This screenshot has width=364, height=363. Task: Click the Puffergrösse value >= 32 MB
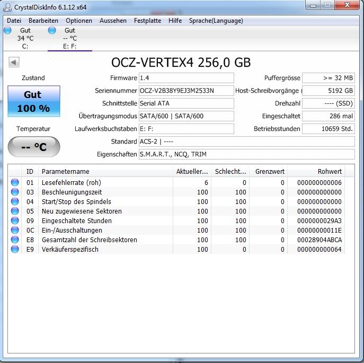[329, 78]
